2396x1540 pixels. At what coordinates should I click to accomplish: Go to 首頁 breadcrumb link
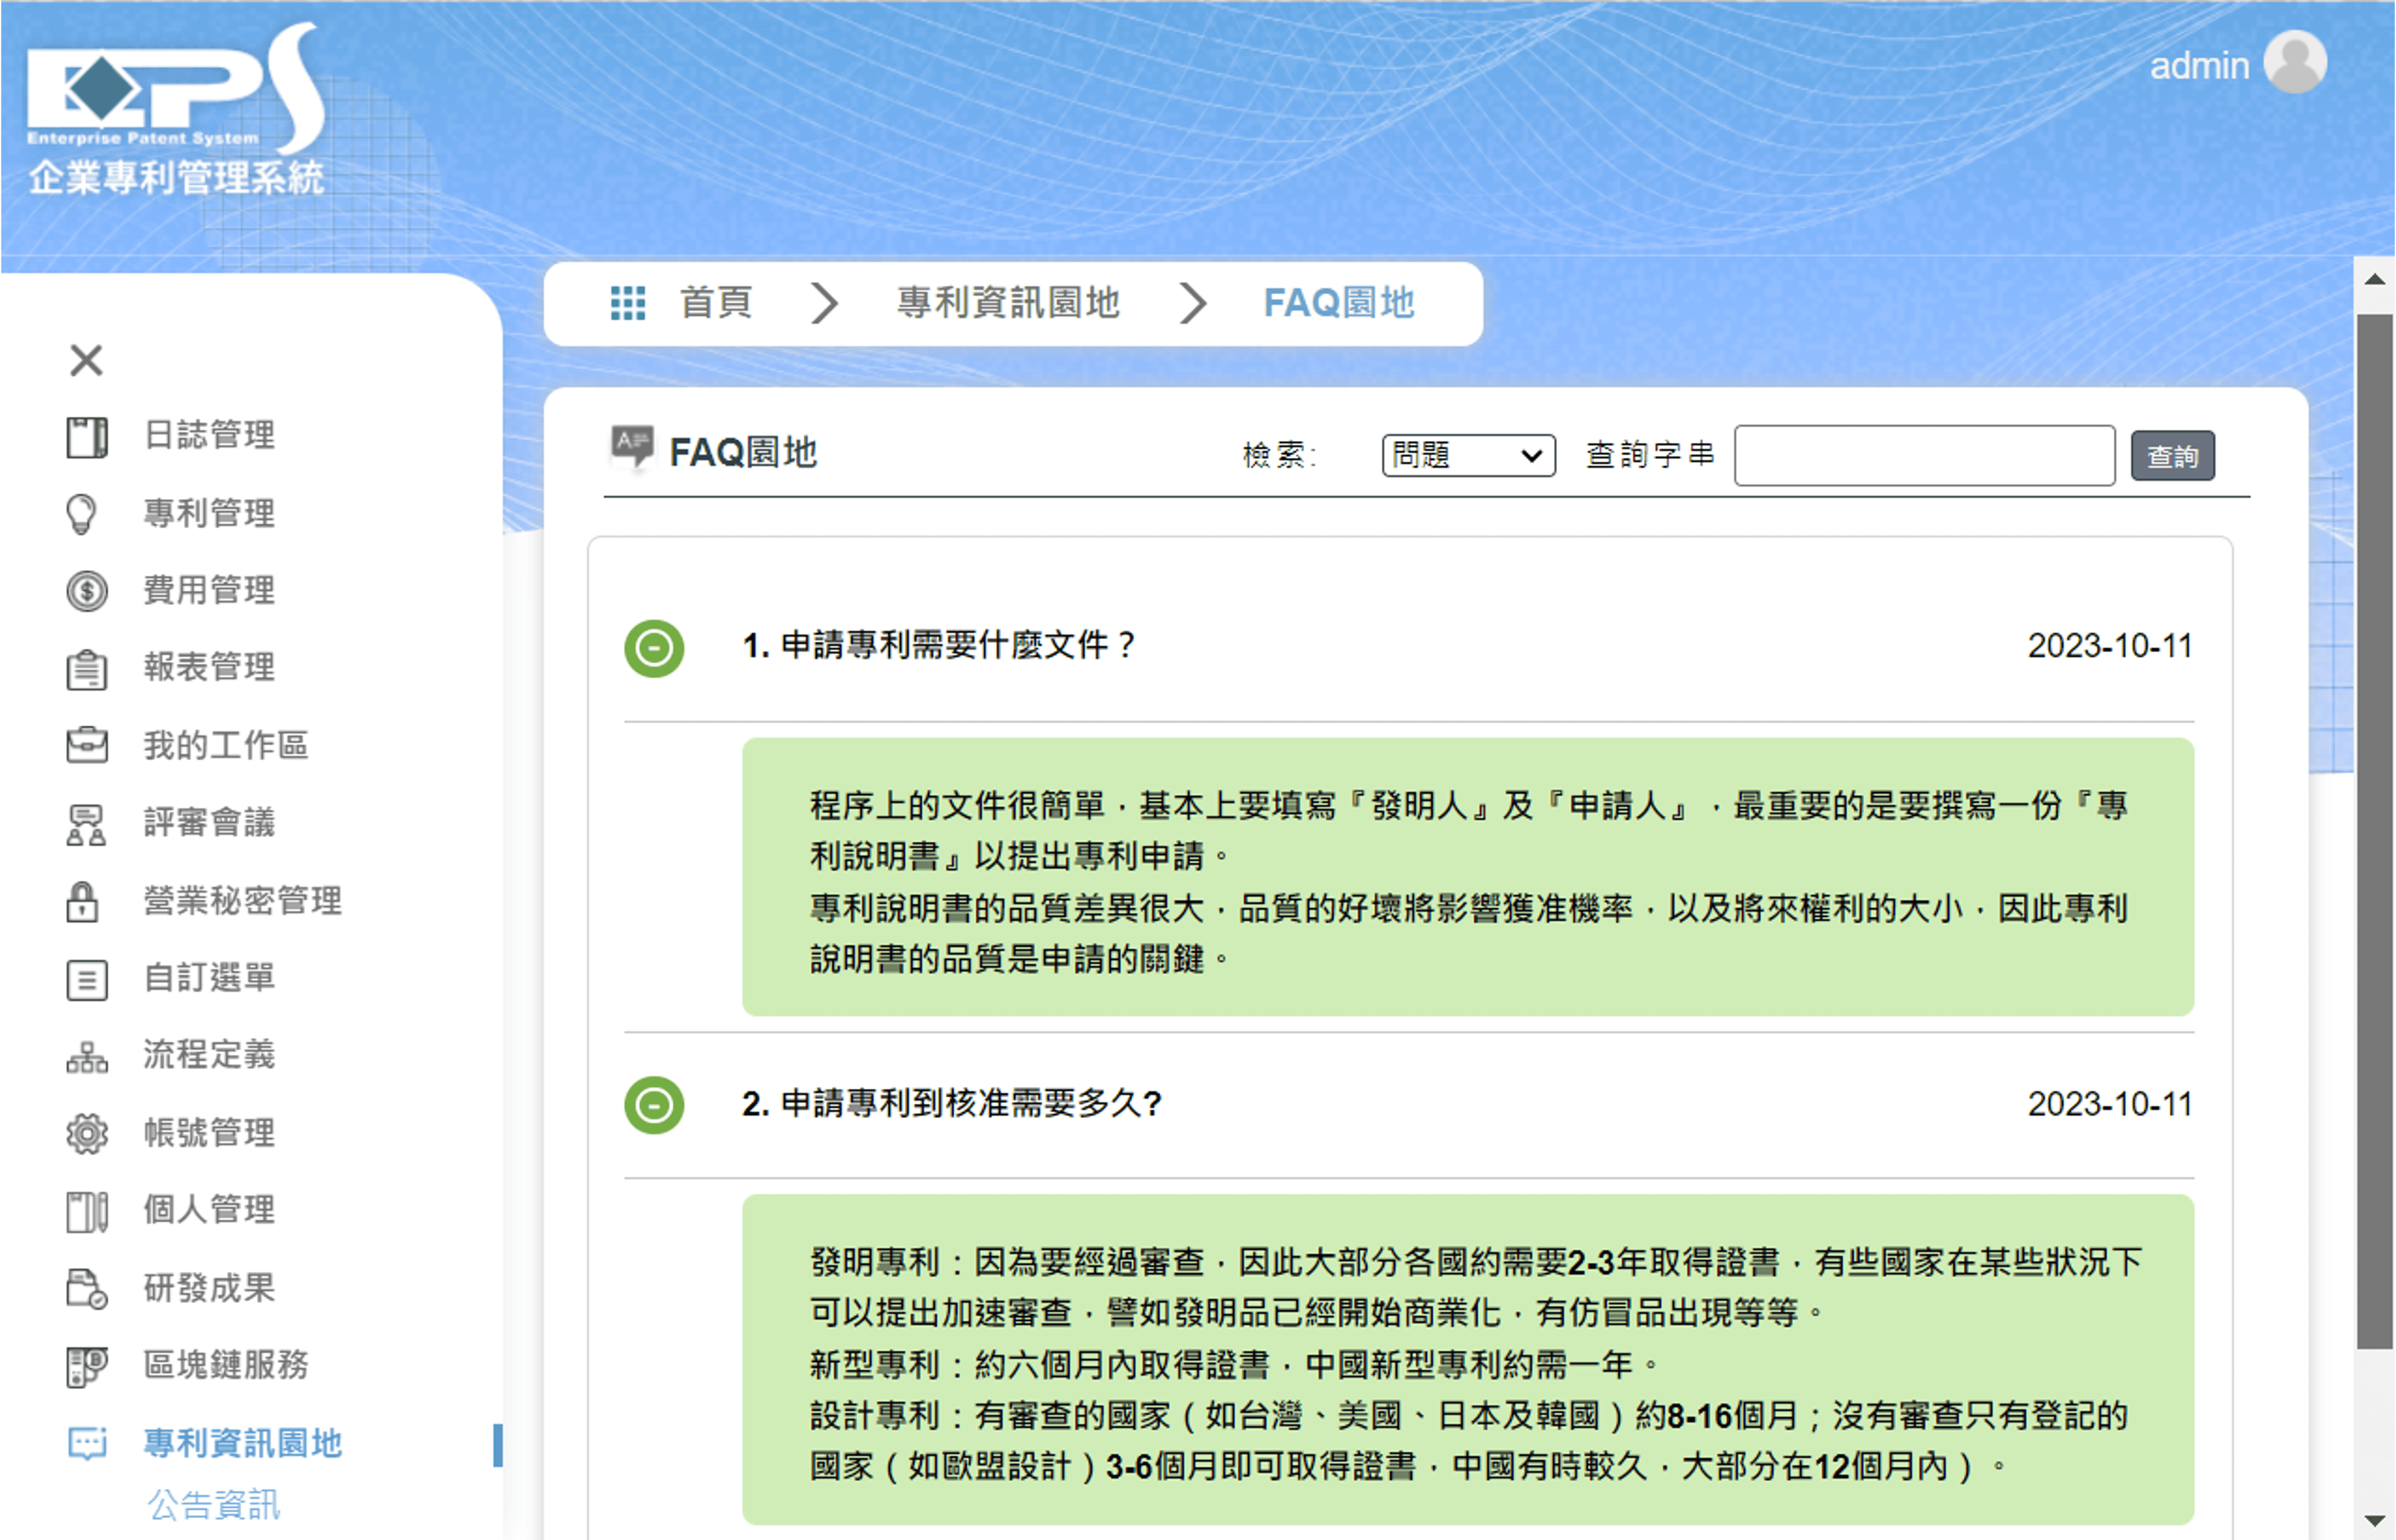[x=716, y=303]
